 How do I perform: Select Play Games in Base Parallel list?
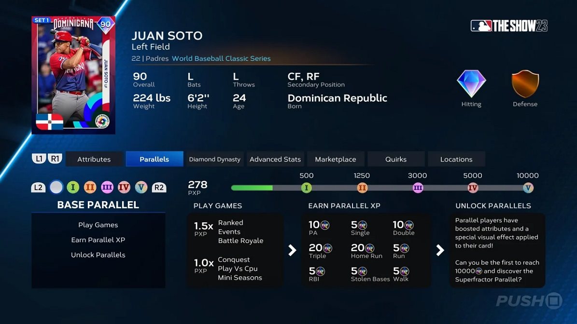pos(98,225)
